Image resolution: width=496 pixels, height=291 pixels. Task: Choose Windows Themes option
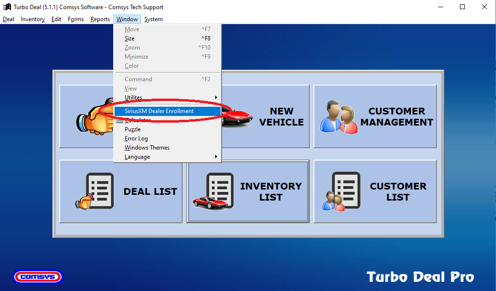click(167, 148)
